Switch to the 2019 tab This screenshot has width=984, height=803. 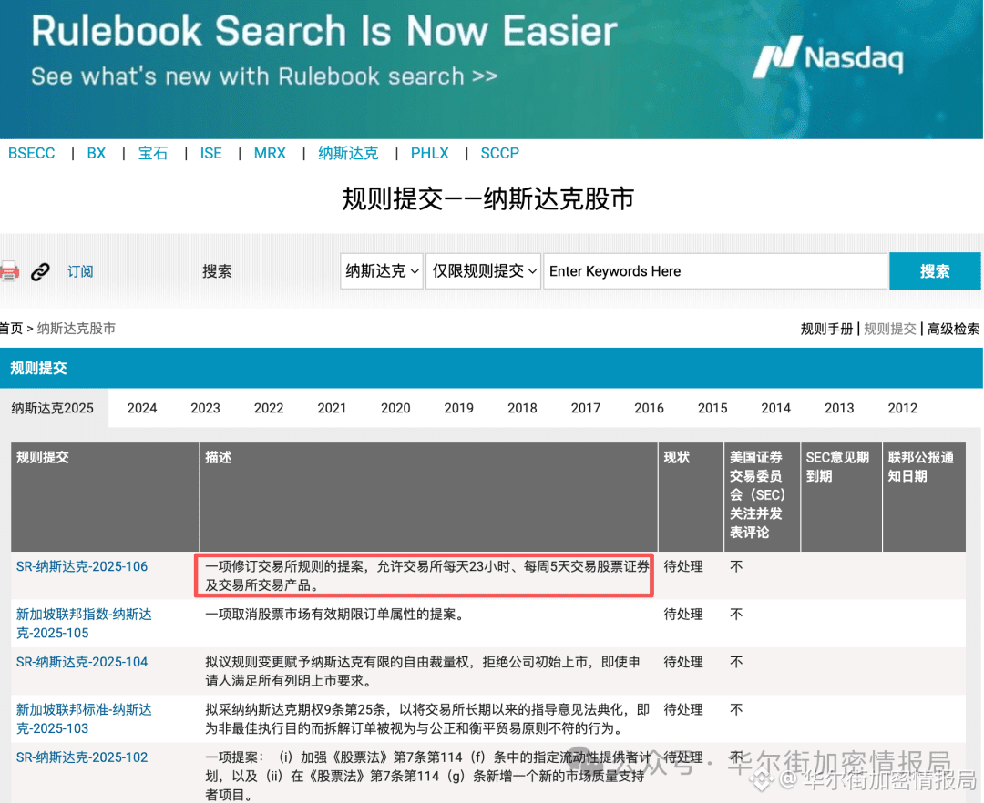tap(458, 408)
